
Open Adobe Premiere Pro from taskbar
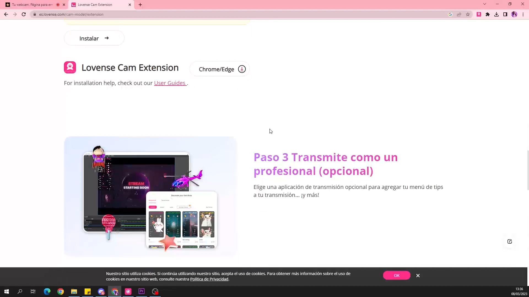click(x=142, y=291)
